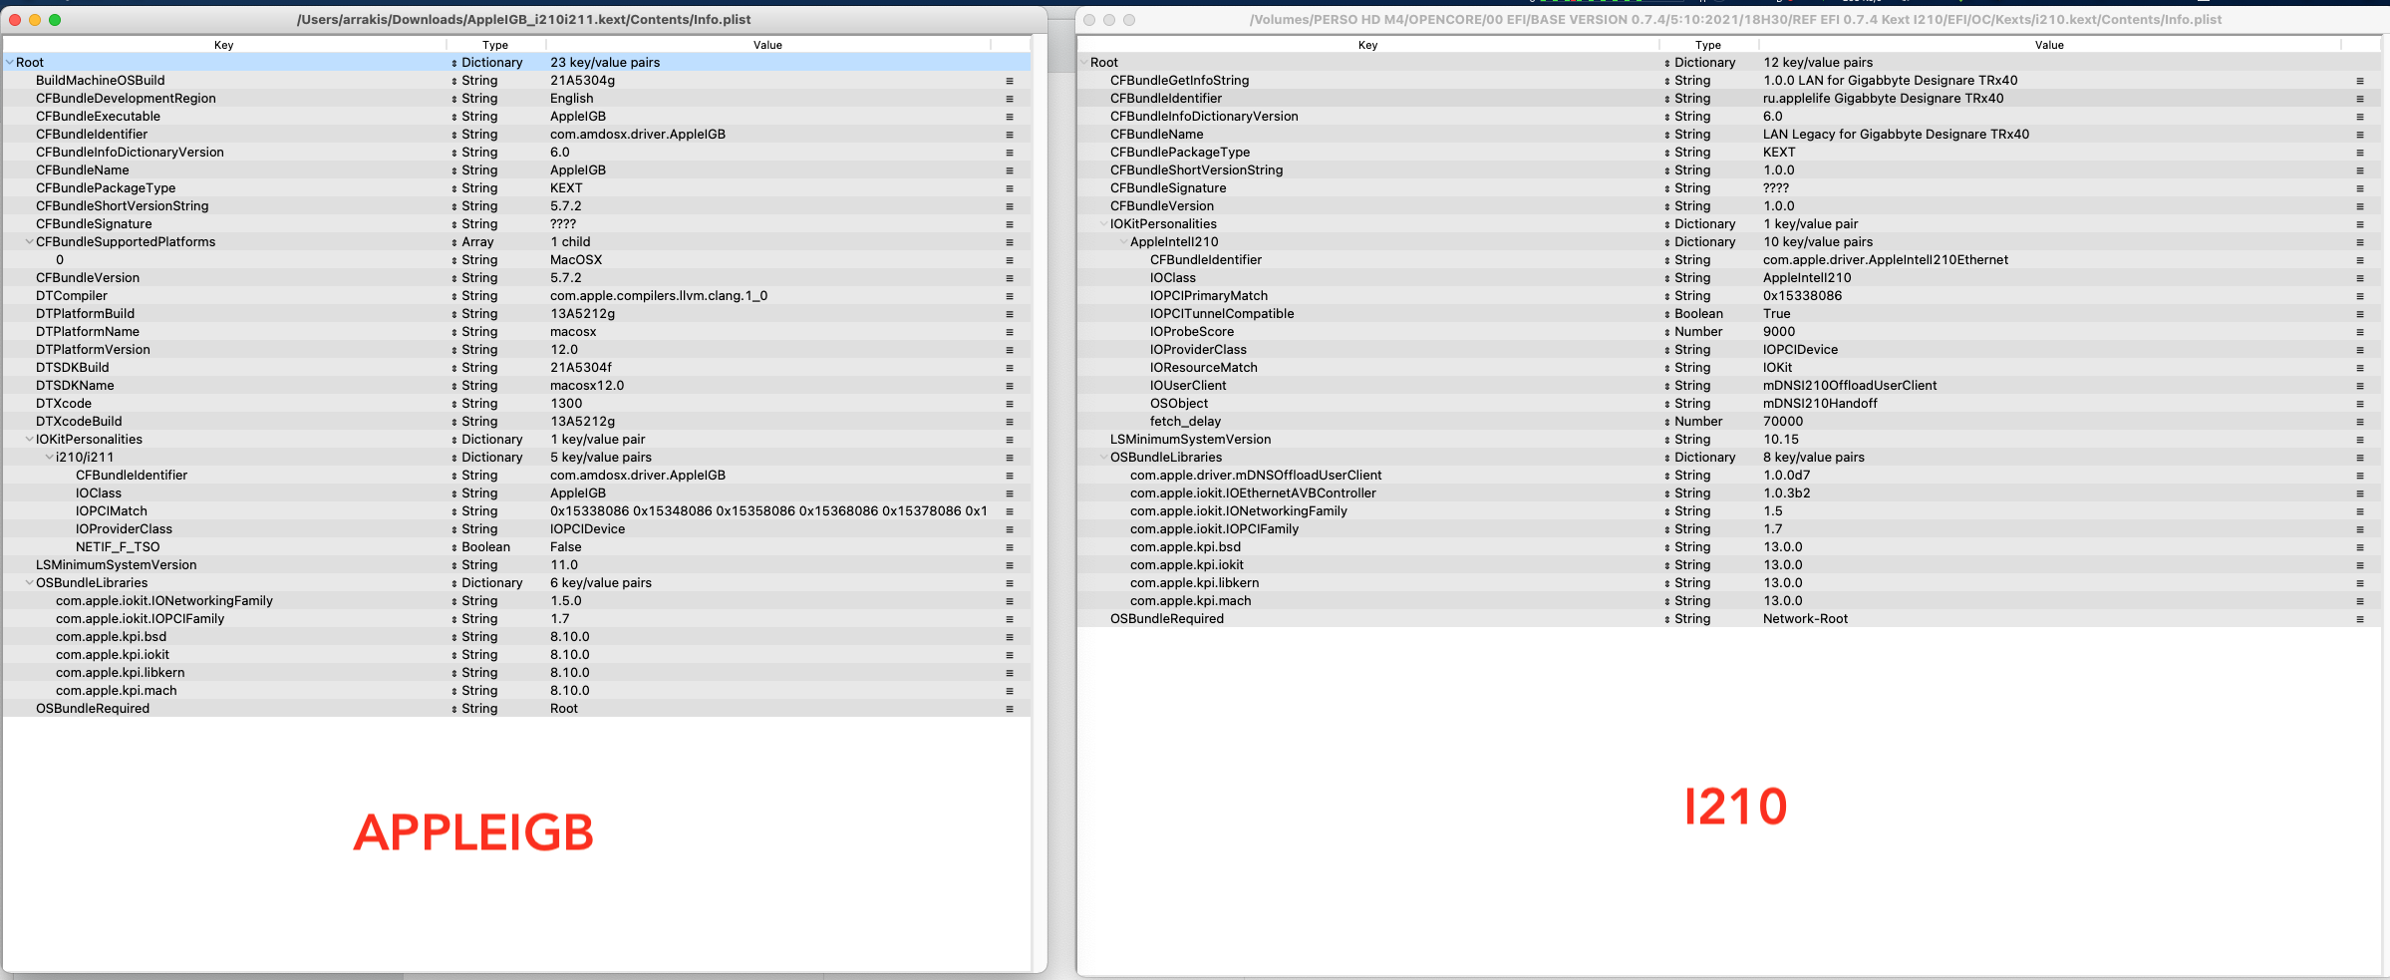Click row menu icon for IOPCIPrimaryMatch
This screenshot has width=2390, height=980.
click(2359, 296)
